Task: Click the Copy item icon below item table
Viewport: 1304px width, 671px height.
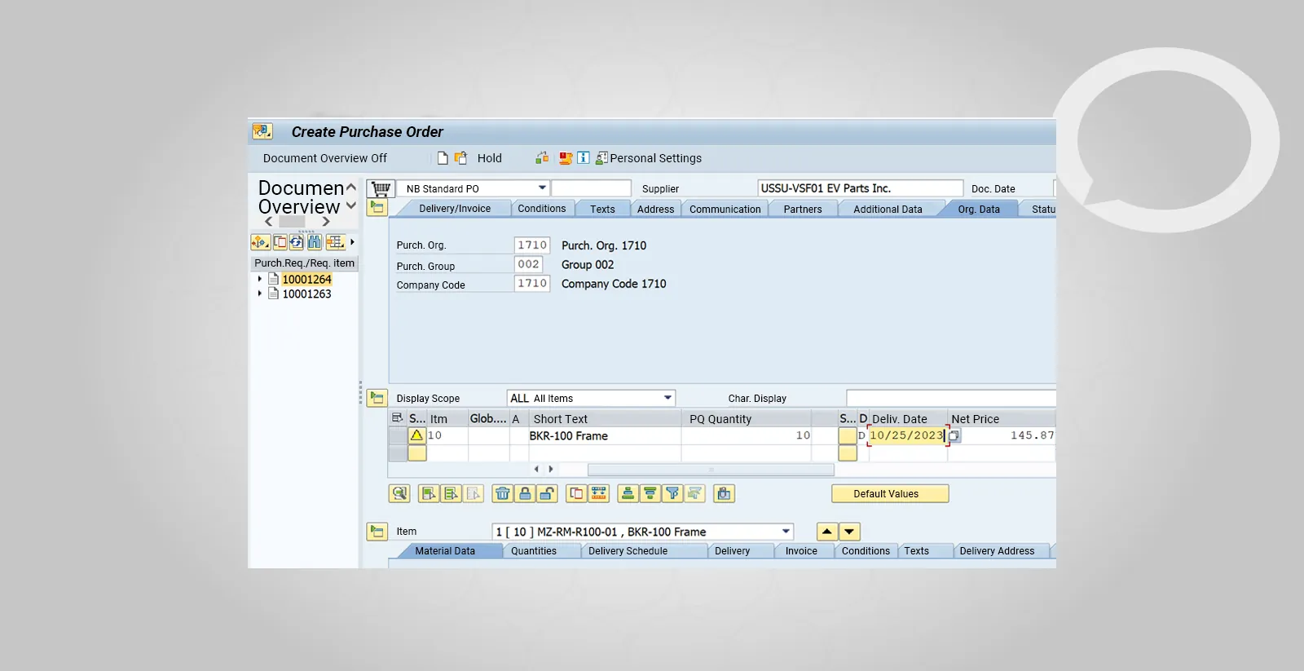Action: click(577, 493)
